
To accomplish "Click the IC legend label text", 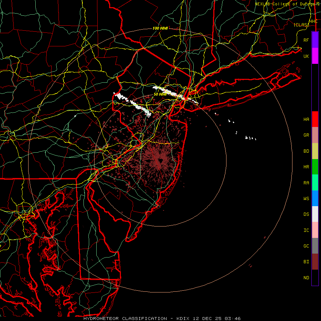I will pos(306,230).
